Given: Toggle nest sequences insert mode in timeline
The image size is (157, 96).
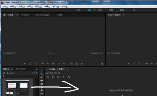Looking at the screenshot, I should click(48, 77).
